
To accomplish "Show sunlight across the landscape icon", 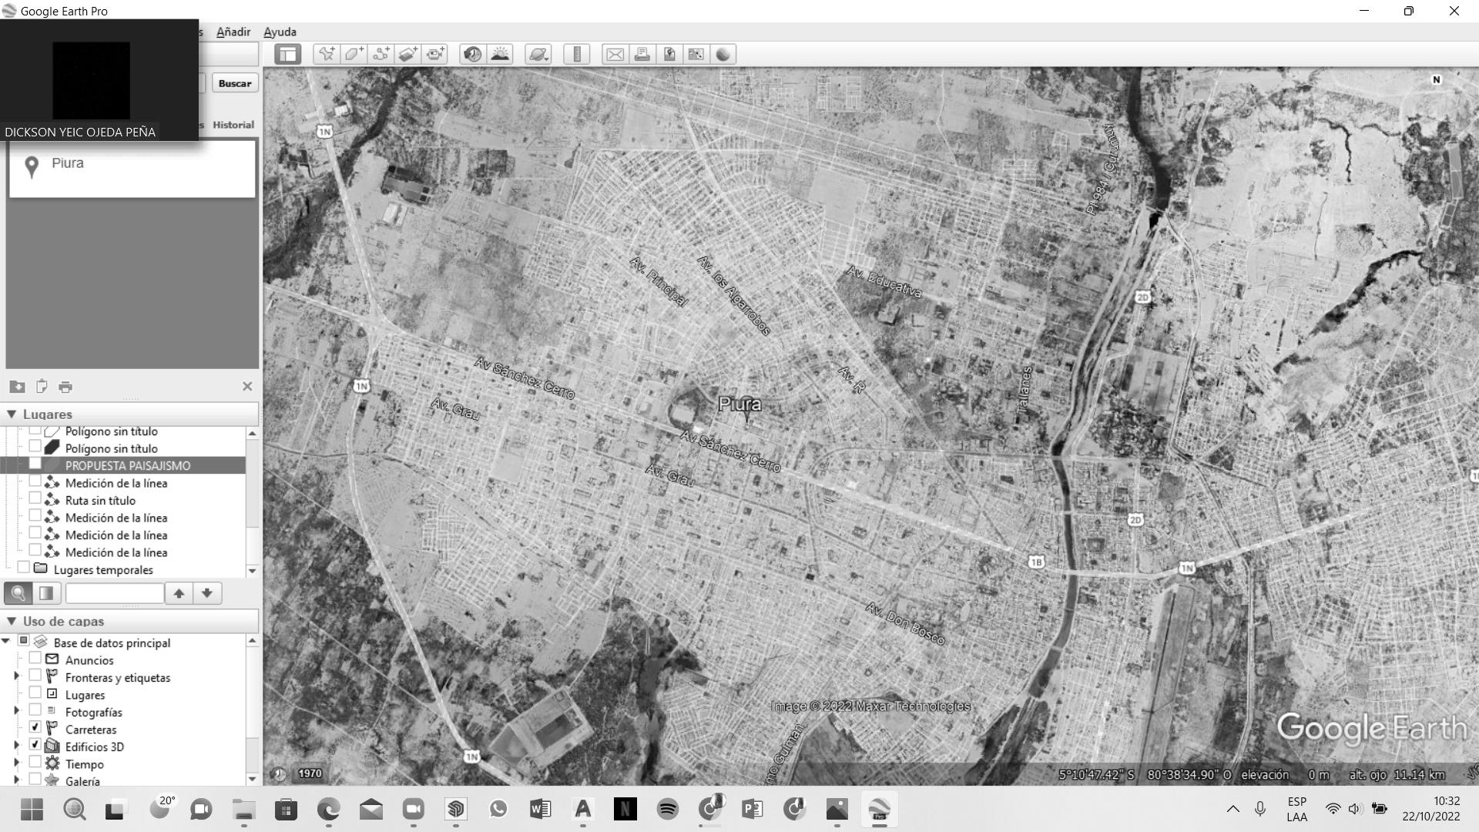I will pyautogui.click(x=500, y=54).
